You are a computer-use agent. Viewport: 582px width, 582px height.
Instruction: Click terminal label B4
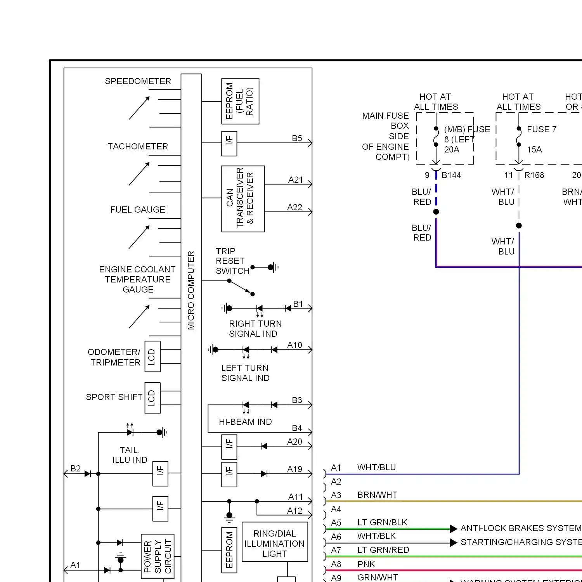(297, 428)
